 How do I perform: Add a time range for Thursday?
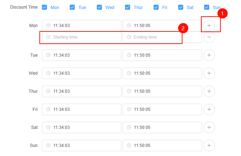(x=209, y=91)
